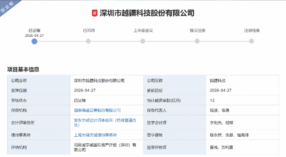Select the blue 已受理 progress node

tap(34, 41)
